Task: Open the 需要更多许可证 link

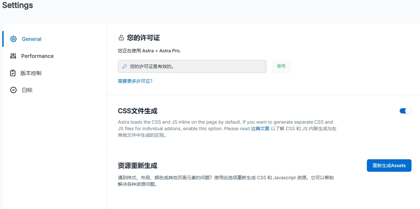Action: [135, 81]
